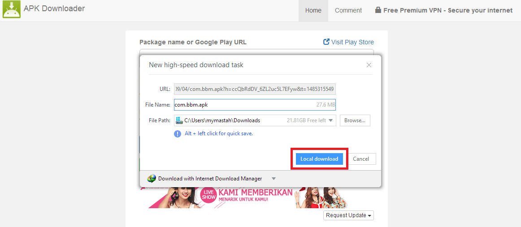Close the New high-speed download task dialog
The image size is (521, 227).
[x=369, y=65]
